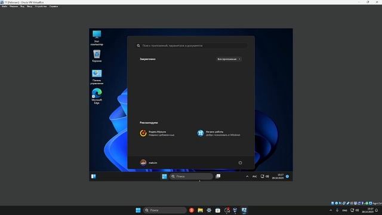Screen dimensions: 382x215
Task: Open the Справка menu in VirtualBox
Action: [x=54, y=7]
